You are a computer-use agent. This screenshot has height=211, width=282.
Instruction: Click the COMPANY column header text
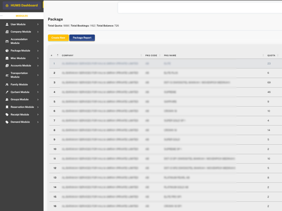pos(68,55)
